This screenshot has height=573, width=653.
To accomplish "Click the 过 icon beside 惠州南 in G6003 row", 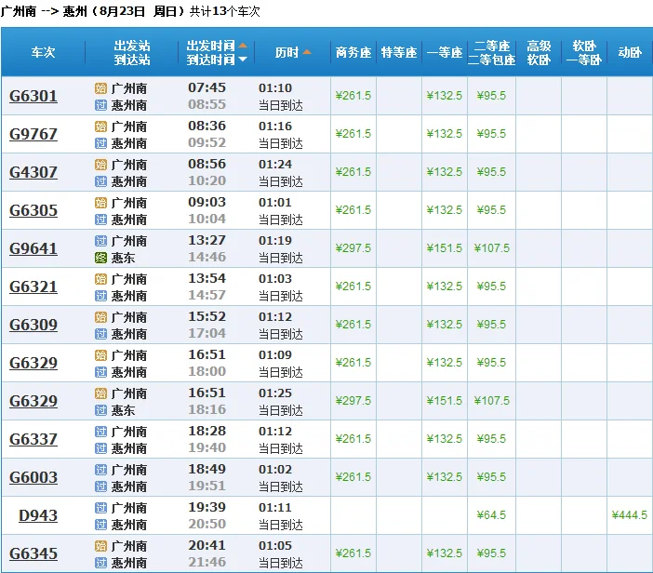I will (100, 486).
